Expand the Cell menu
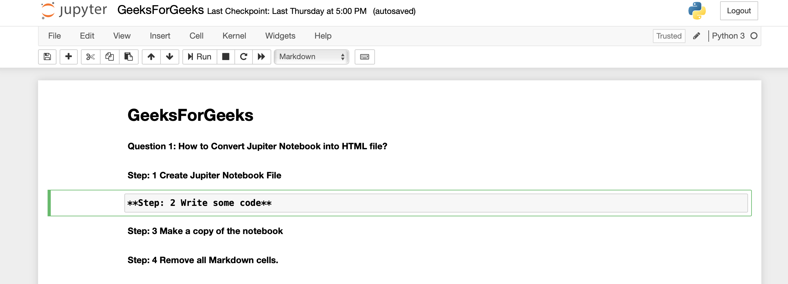Image resolution: width=788 pixels, height=284 pixels. click(196, 36)
